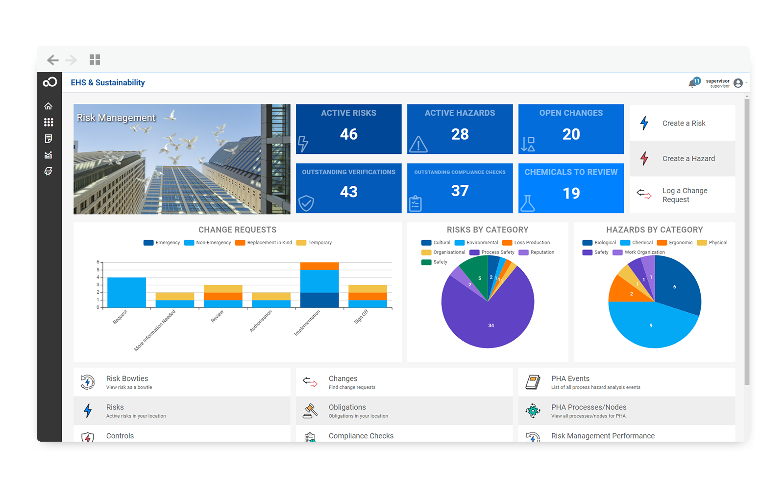Click the notification bell with badge 11
This screenshot has width=784, height=501.
click(x=693, y=83)
